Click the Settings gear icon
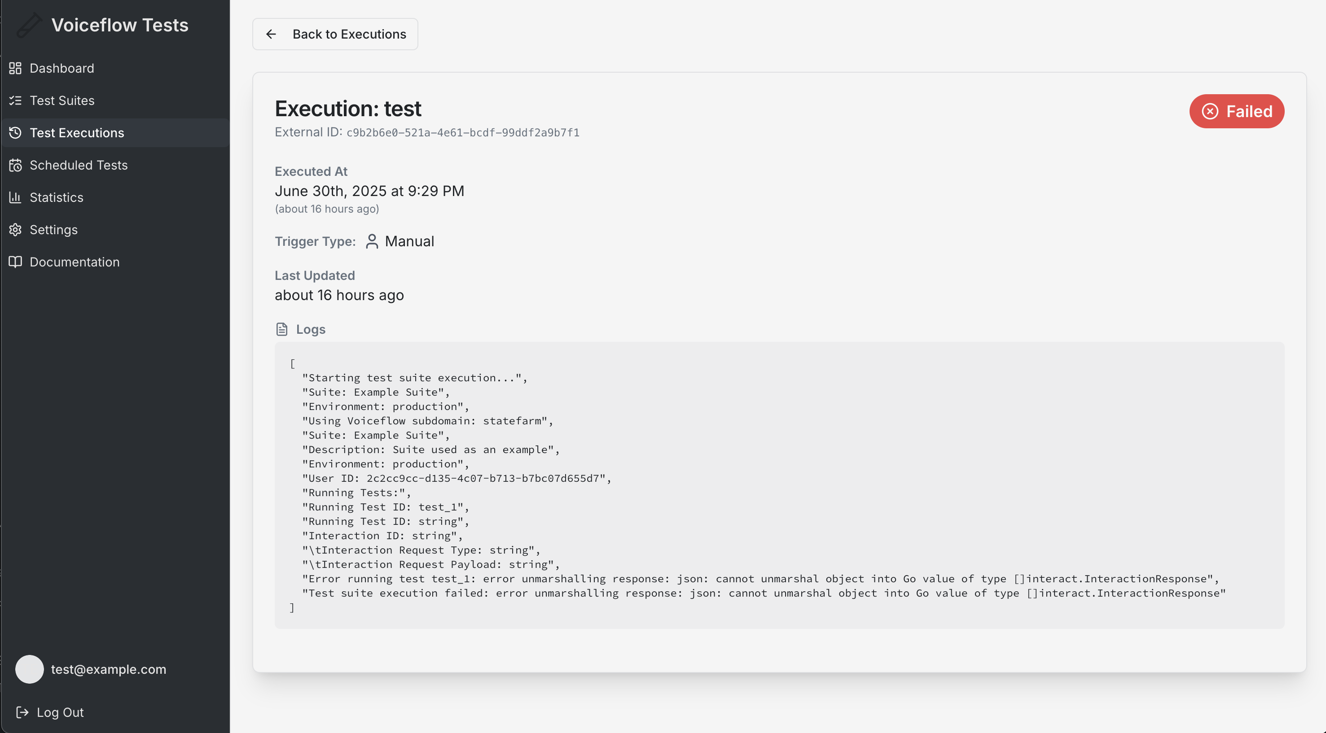 coord(15,229)
